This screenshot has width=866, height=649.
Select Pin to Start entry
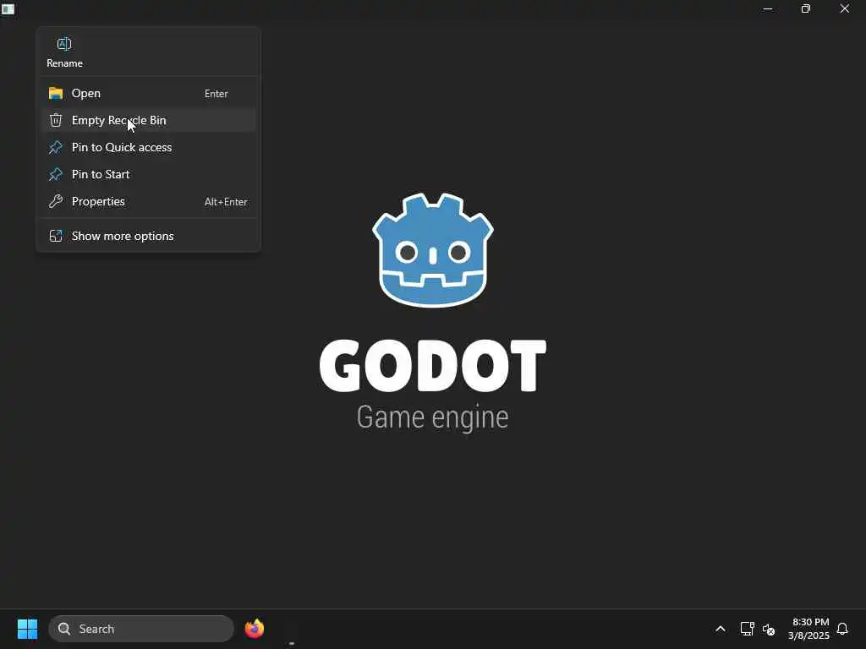(148, 174)
